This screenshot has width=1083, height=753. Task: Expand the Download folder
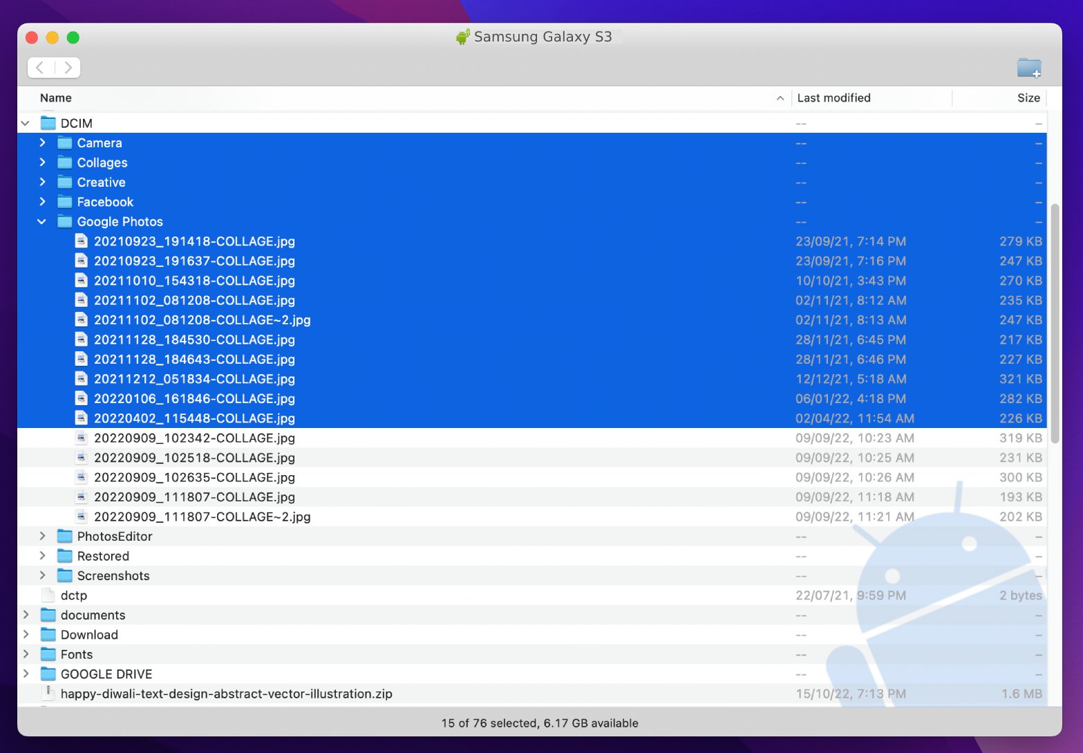point(26,635)
